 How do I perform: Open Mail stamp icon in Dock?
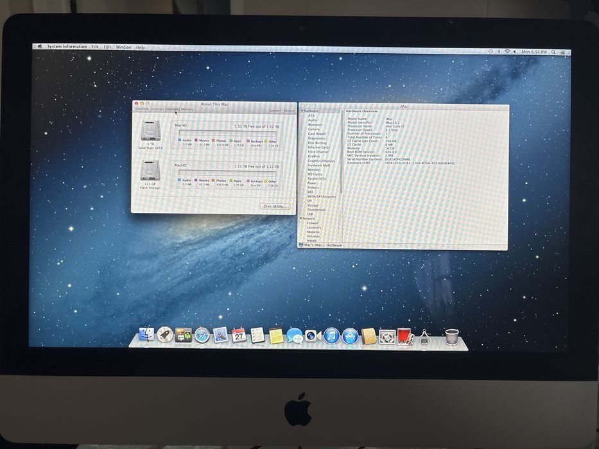(220, 335)
